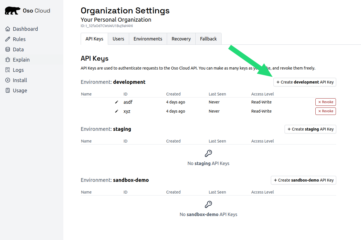Click the bug icon beside Explain
This screenshot has height=240, width=361.
(x=8, y=60)
